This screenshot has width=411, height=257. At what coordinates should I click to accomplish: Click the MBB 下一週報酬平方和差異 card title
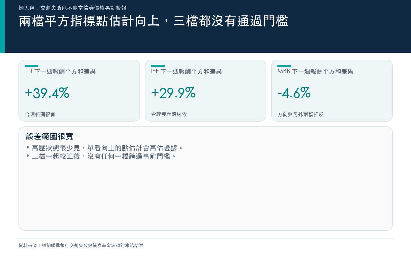(315, 71)
